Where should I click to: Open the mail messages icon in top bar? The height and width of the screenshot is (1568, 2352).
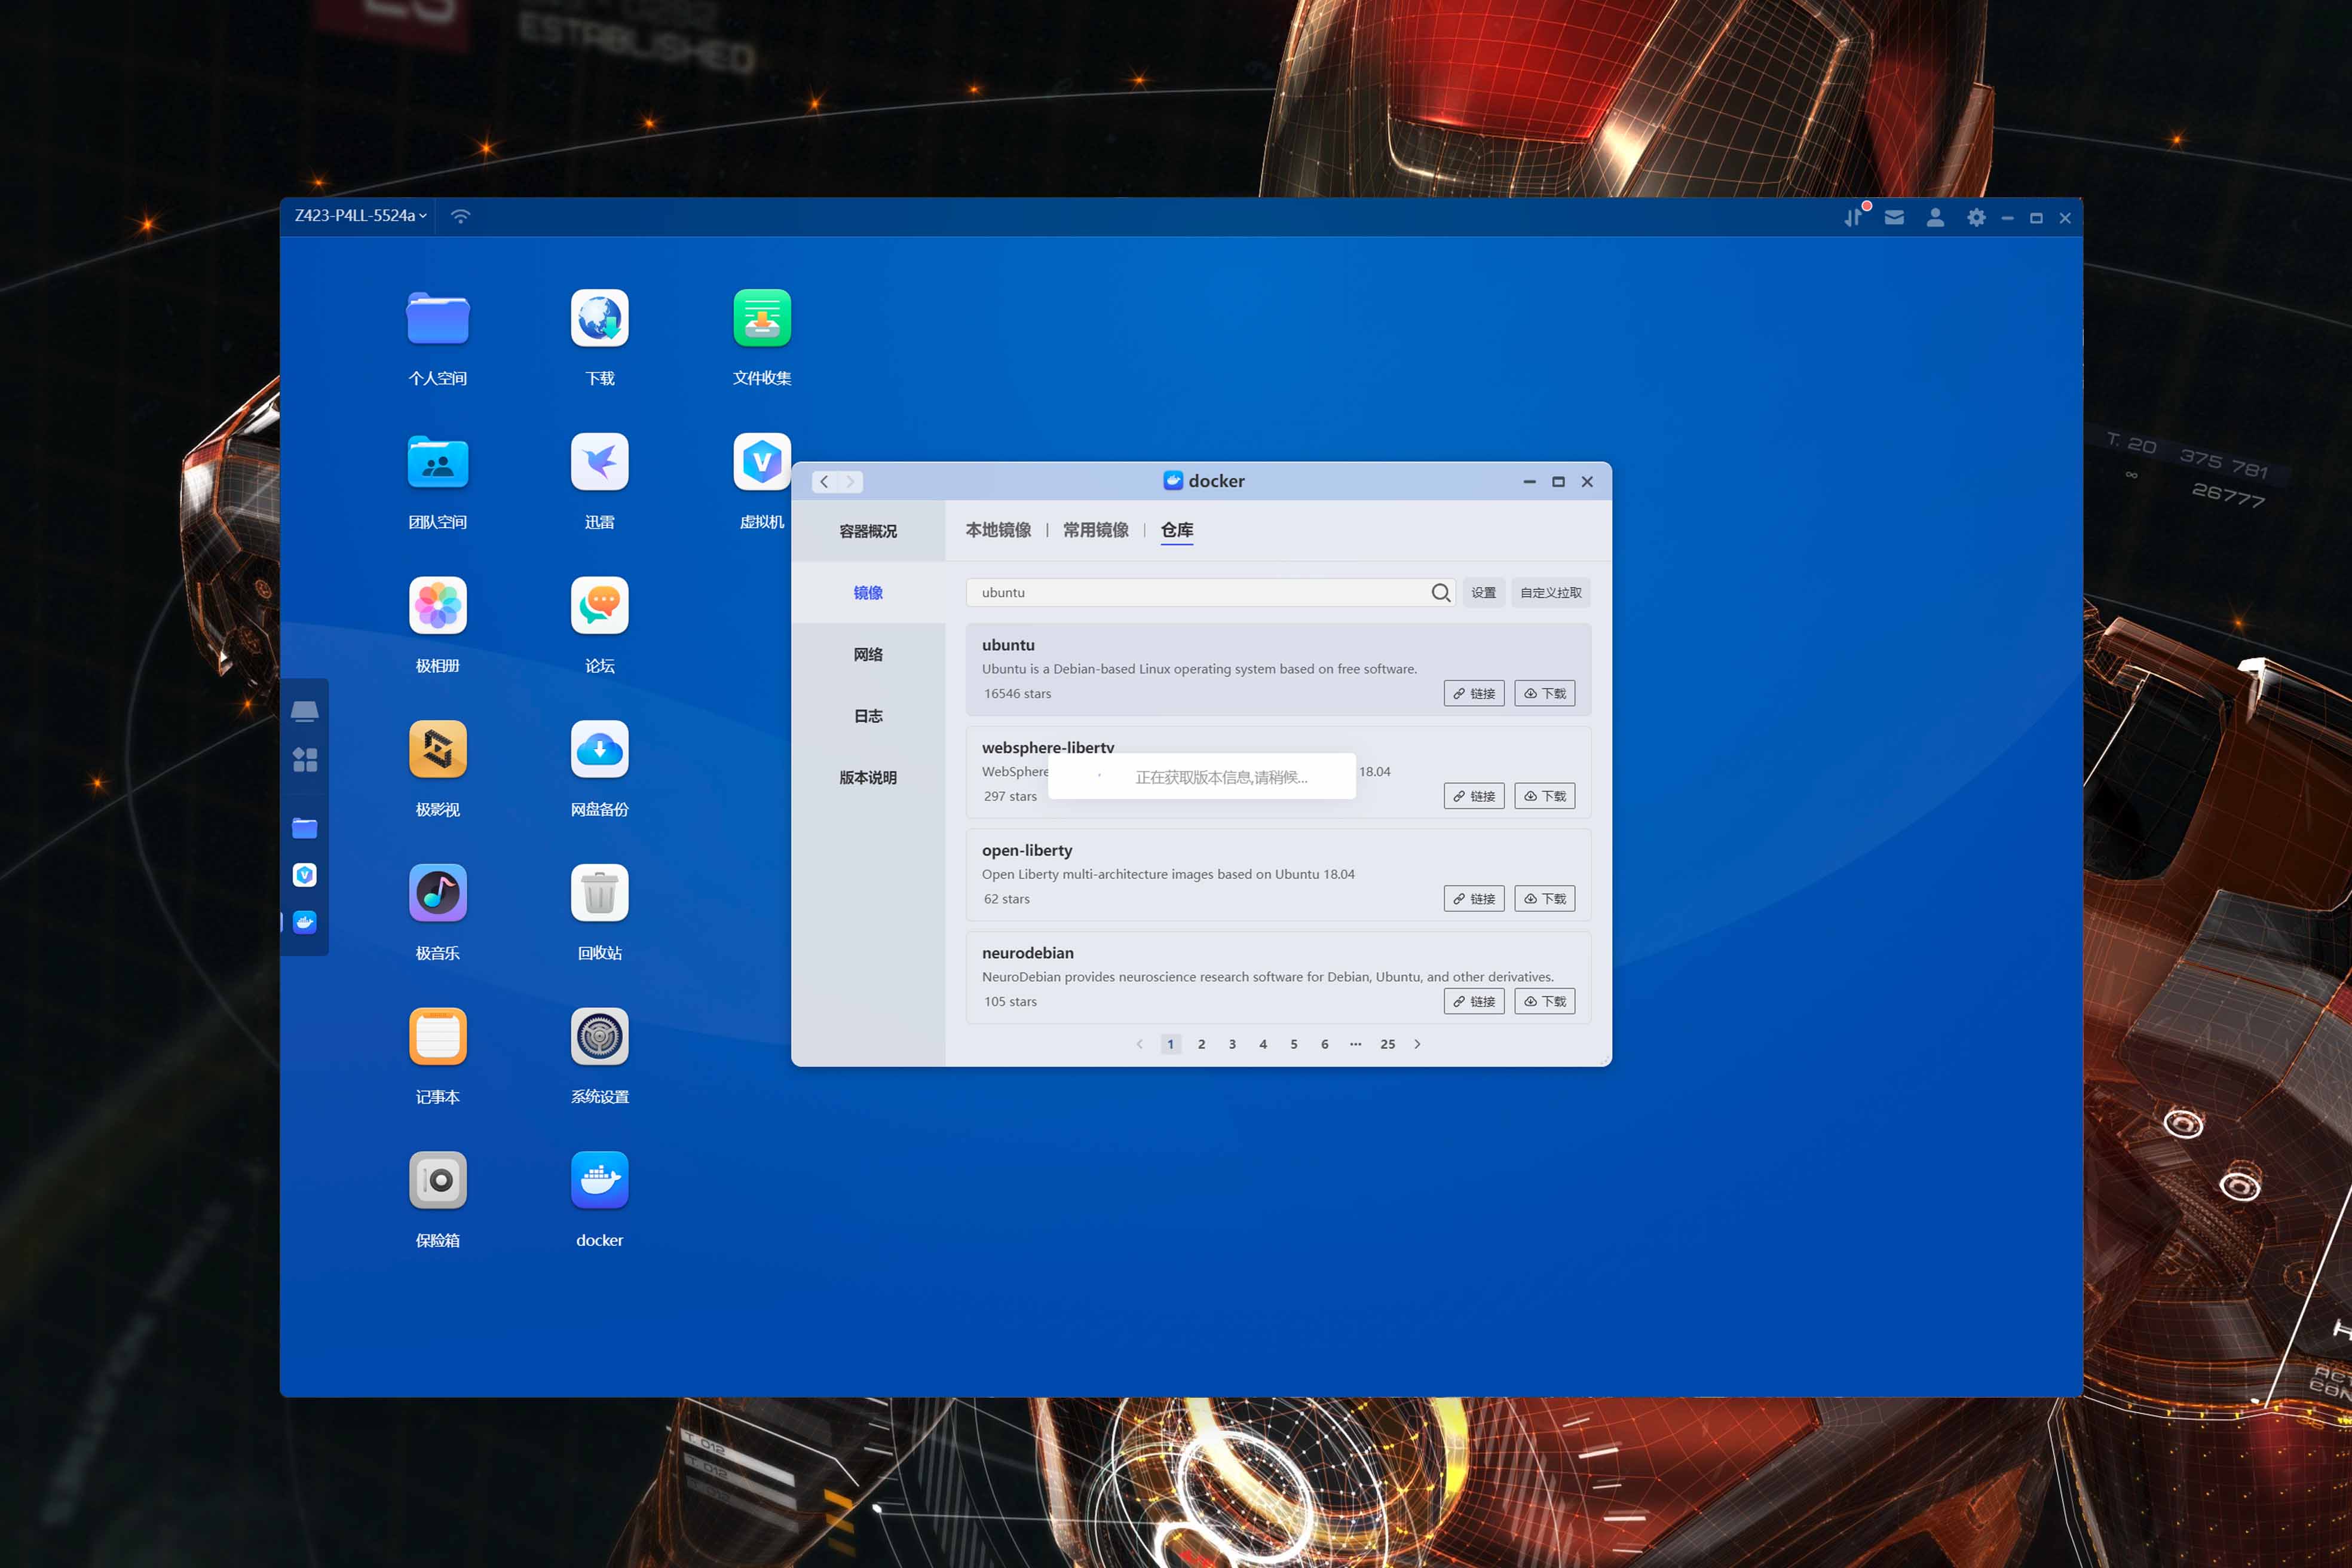click(x=1894, y=217)
